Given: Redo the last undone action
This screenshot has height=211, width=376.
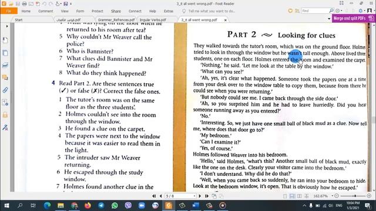Looking at the screenshot, I should pos(51,4).
